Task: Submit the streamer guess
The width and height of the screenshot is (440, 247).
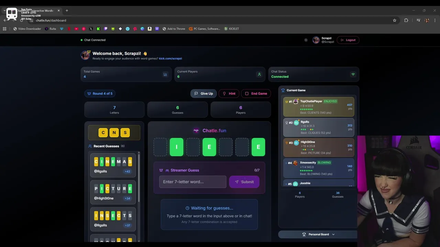Action: 244,182
